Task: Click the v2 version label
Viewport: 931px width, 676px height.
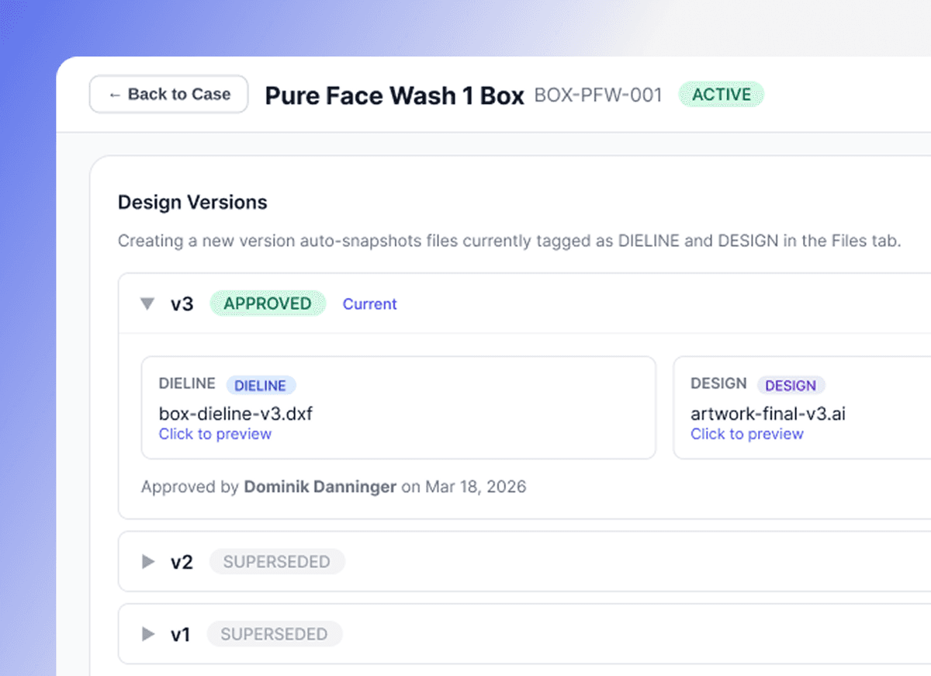Action: coord(182,561)
